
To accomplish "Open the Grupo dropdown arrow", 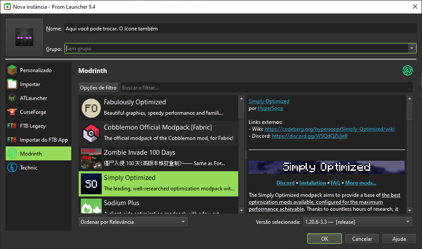I will (412, 49).
